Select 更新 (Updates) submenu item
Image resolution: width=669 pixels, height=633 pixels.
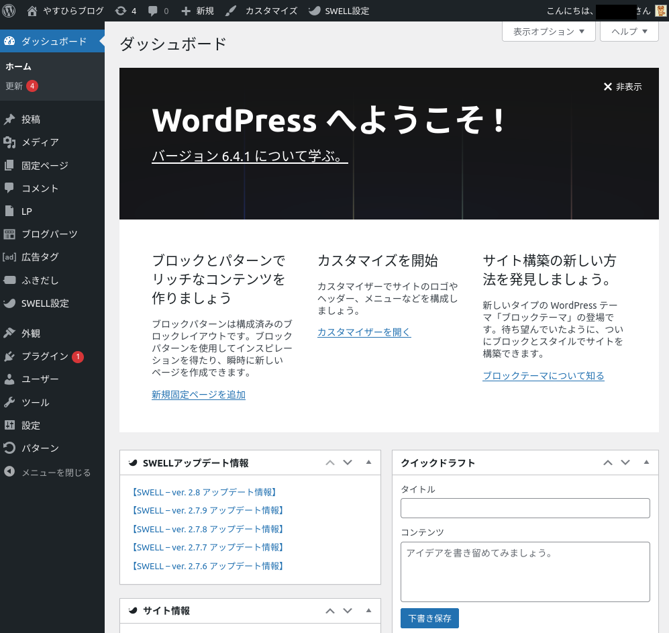[x=14, y=86]
